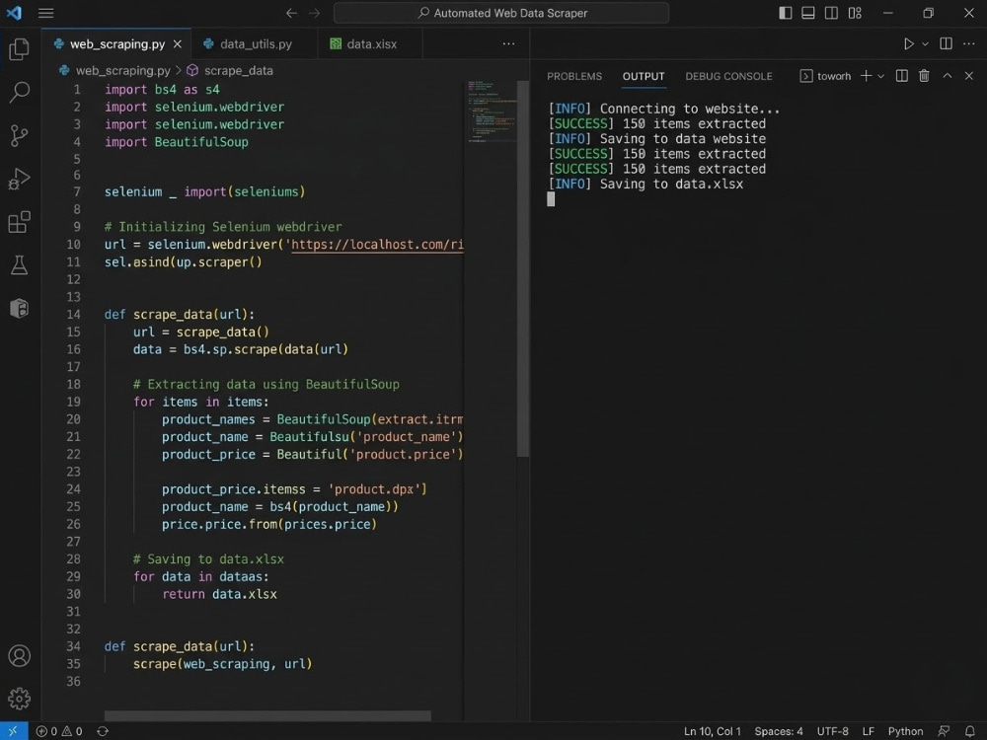Click the hamburger application menu

pyautogui.click(x=46, y=13)
